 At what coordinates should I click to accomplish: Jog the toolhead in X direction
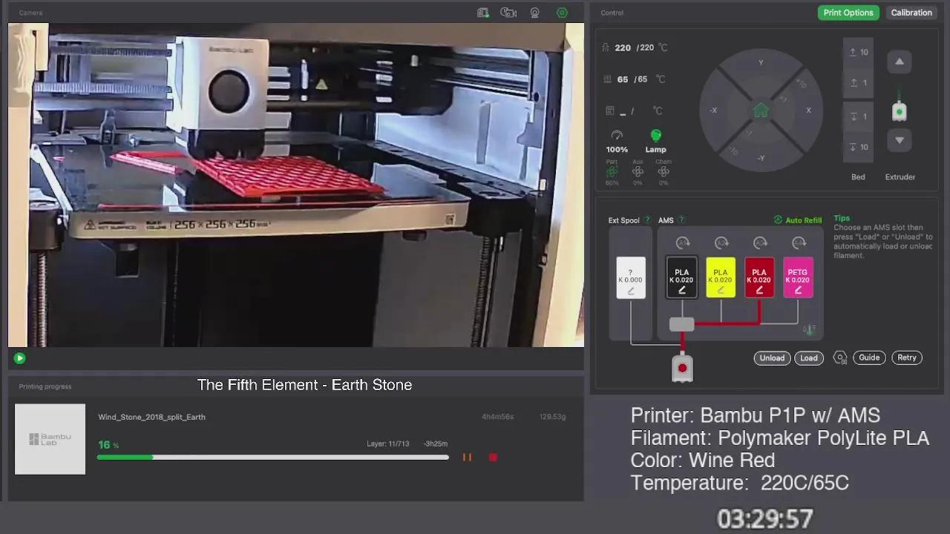pyautogui.click(x=808, y=111)
